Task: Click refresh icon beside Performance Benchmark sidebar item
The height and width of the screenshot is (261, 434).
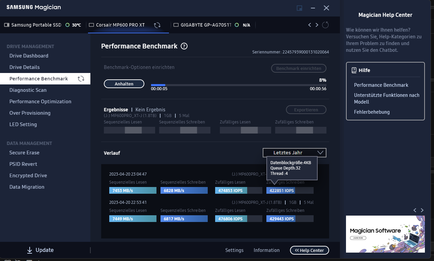Action: [81, 79]
